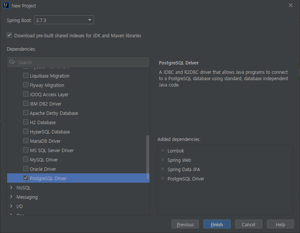Screen dimensions: 300x233
Task: Select Spring Web in added dependencies
Action: tap(179, 160)
